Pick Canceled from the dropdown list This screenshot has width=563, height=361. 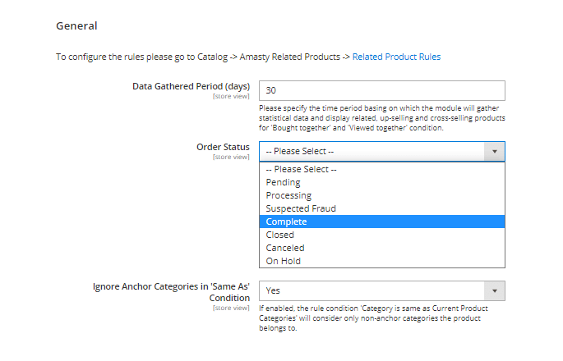click(285, 248)
